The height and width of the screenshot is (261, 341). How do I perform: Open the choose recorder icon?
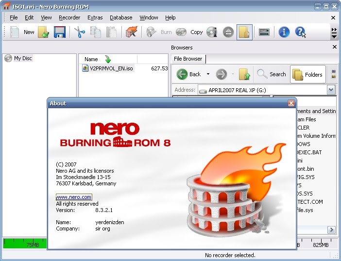(264, 33)
